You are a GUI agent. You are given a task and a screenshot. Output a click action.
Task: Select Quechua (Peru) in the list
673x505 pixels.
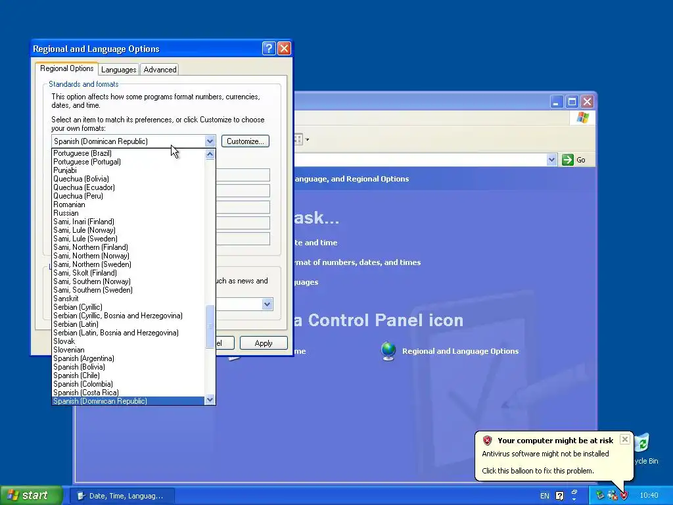click(x=128, y=196)
